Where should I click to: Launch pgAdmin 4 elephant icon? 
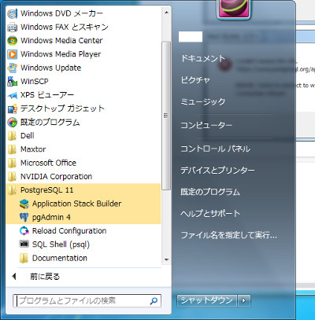click(x=24, y=218)
